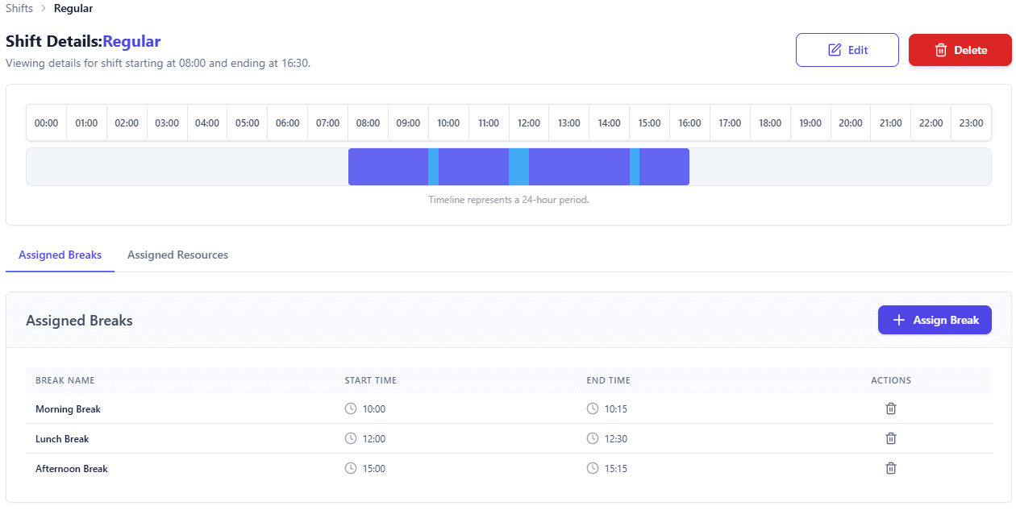Click the Morning Break name in table
Image resolution: width=1016 pixels, height=510 pixels.
(68, 409)
